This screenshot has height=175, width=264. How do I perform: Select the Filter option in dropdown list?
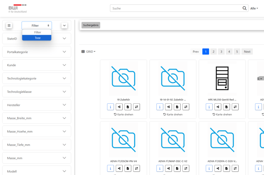[37, 32]
